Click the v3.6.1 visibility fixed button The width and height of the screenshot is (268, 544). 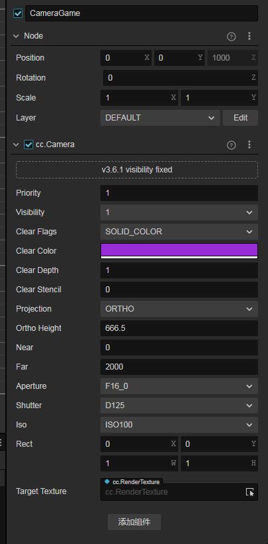click(x=137, y=170)
